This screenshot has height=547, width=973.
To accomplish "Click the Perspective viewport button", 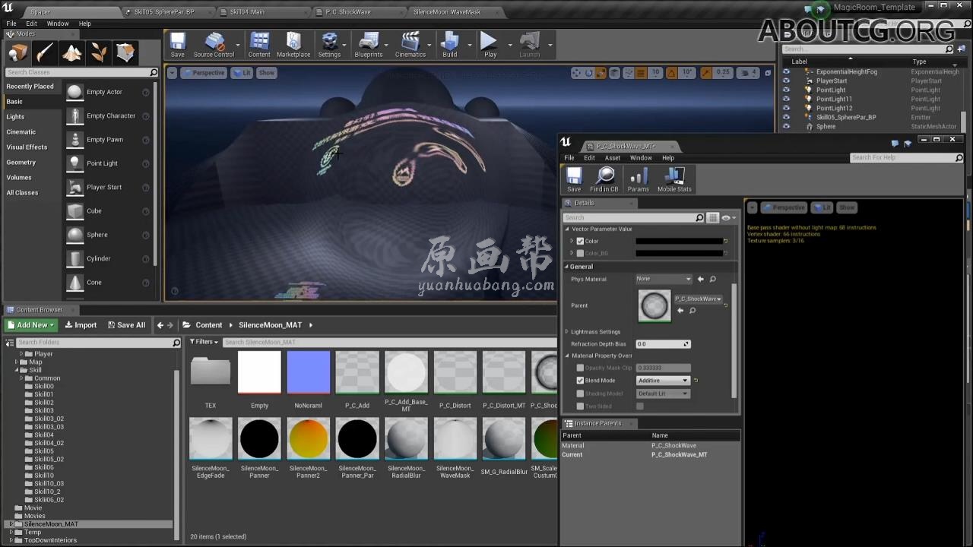I will click(204, 73).
